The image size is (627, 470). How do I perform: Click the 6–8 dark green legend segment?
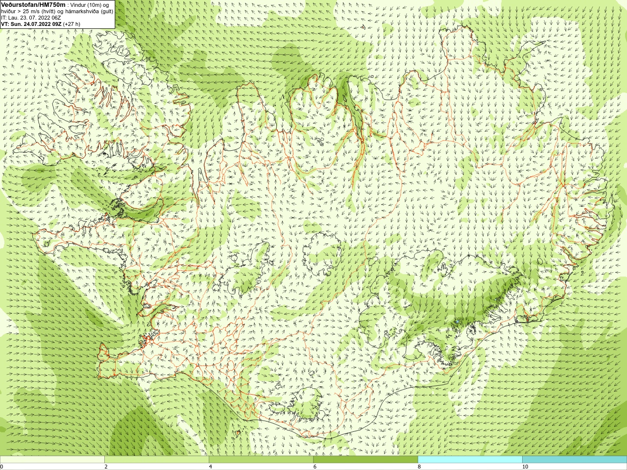[365, 460]
